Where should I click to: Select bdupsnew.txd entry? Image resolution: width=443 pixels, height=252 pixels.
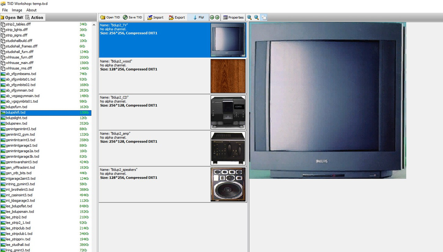pos(46,123)
